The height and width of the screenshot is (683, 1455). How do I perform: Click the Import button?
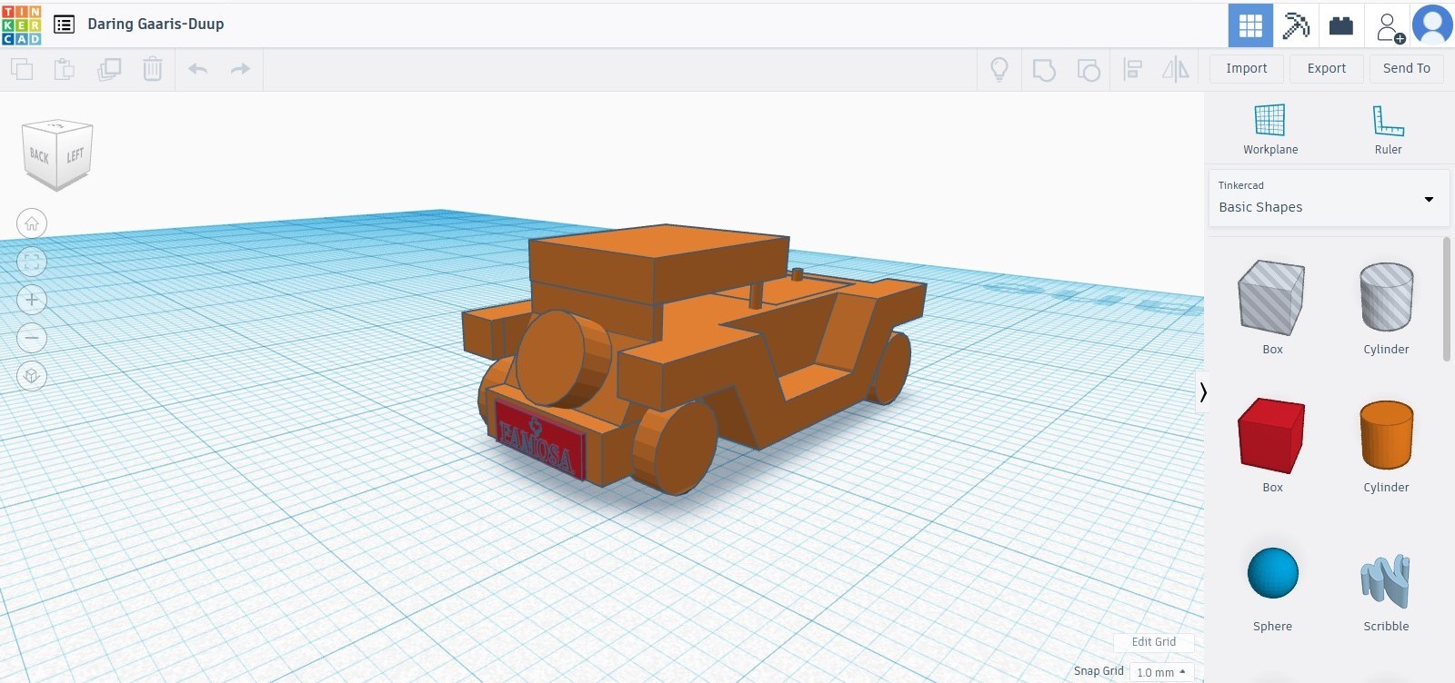pyautogui.click(x=1247, y=69)
